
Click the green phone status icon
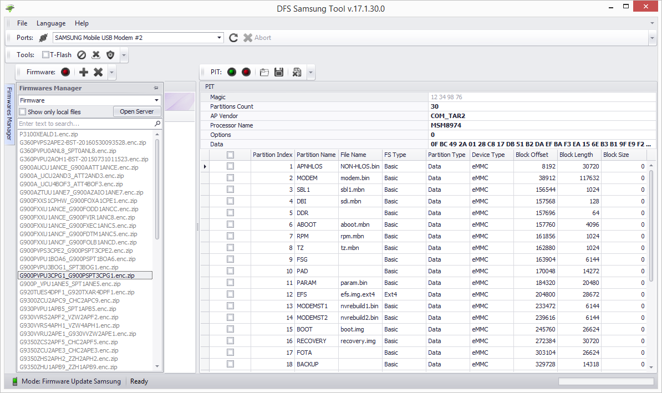tap(15, 381)
